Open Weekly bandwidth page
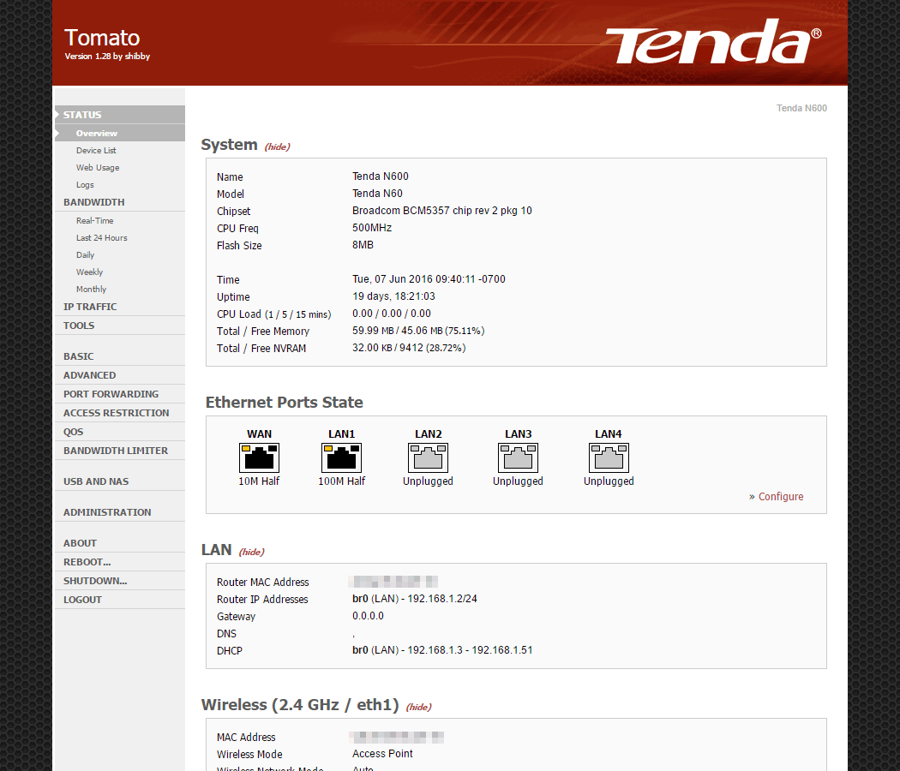The width and height of the screenshot is (900, 771). (89, 272)
